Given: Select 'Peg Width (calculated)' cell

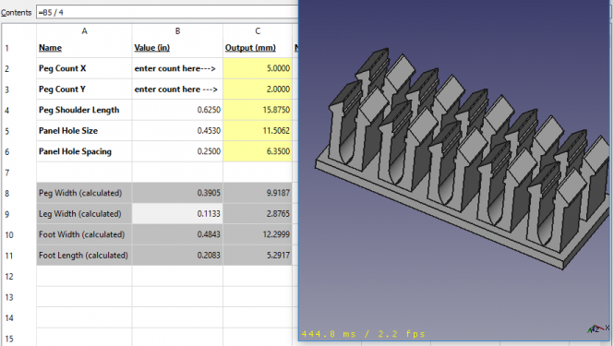Looking at the screenshot, I should (84, 193).
